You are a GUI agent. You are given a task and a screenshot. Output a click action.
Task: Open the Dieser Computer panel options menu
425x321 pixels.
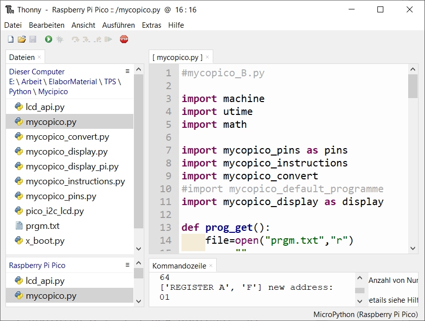127,71
